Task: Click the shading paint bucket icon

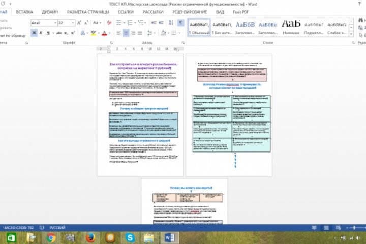Action: [x=163, y=33]
